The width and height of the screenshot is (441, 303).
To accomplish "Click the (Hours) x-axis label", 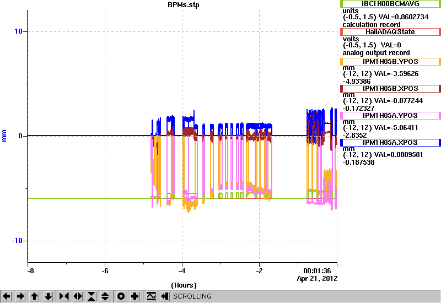I will 184,285.
